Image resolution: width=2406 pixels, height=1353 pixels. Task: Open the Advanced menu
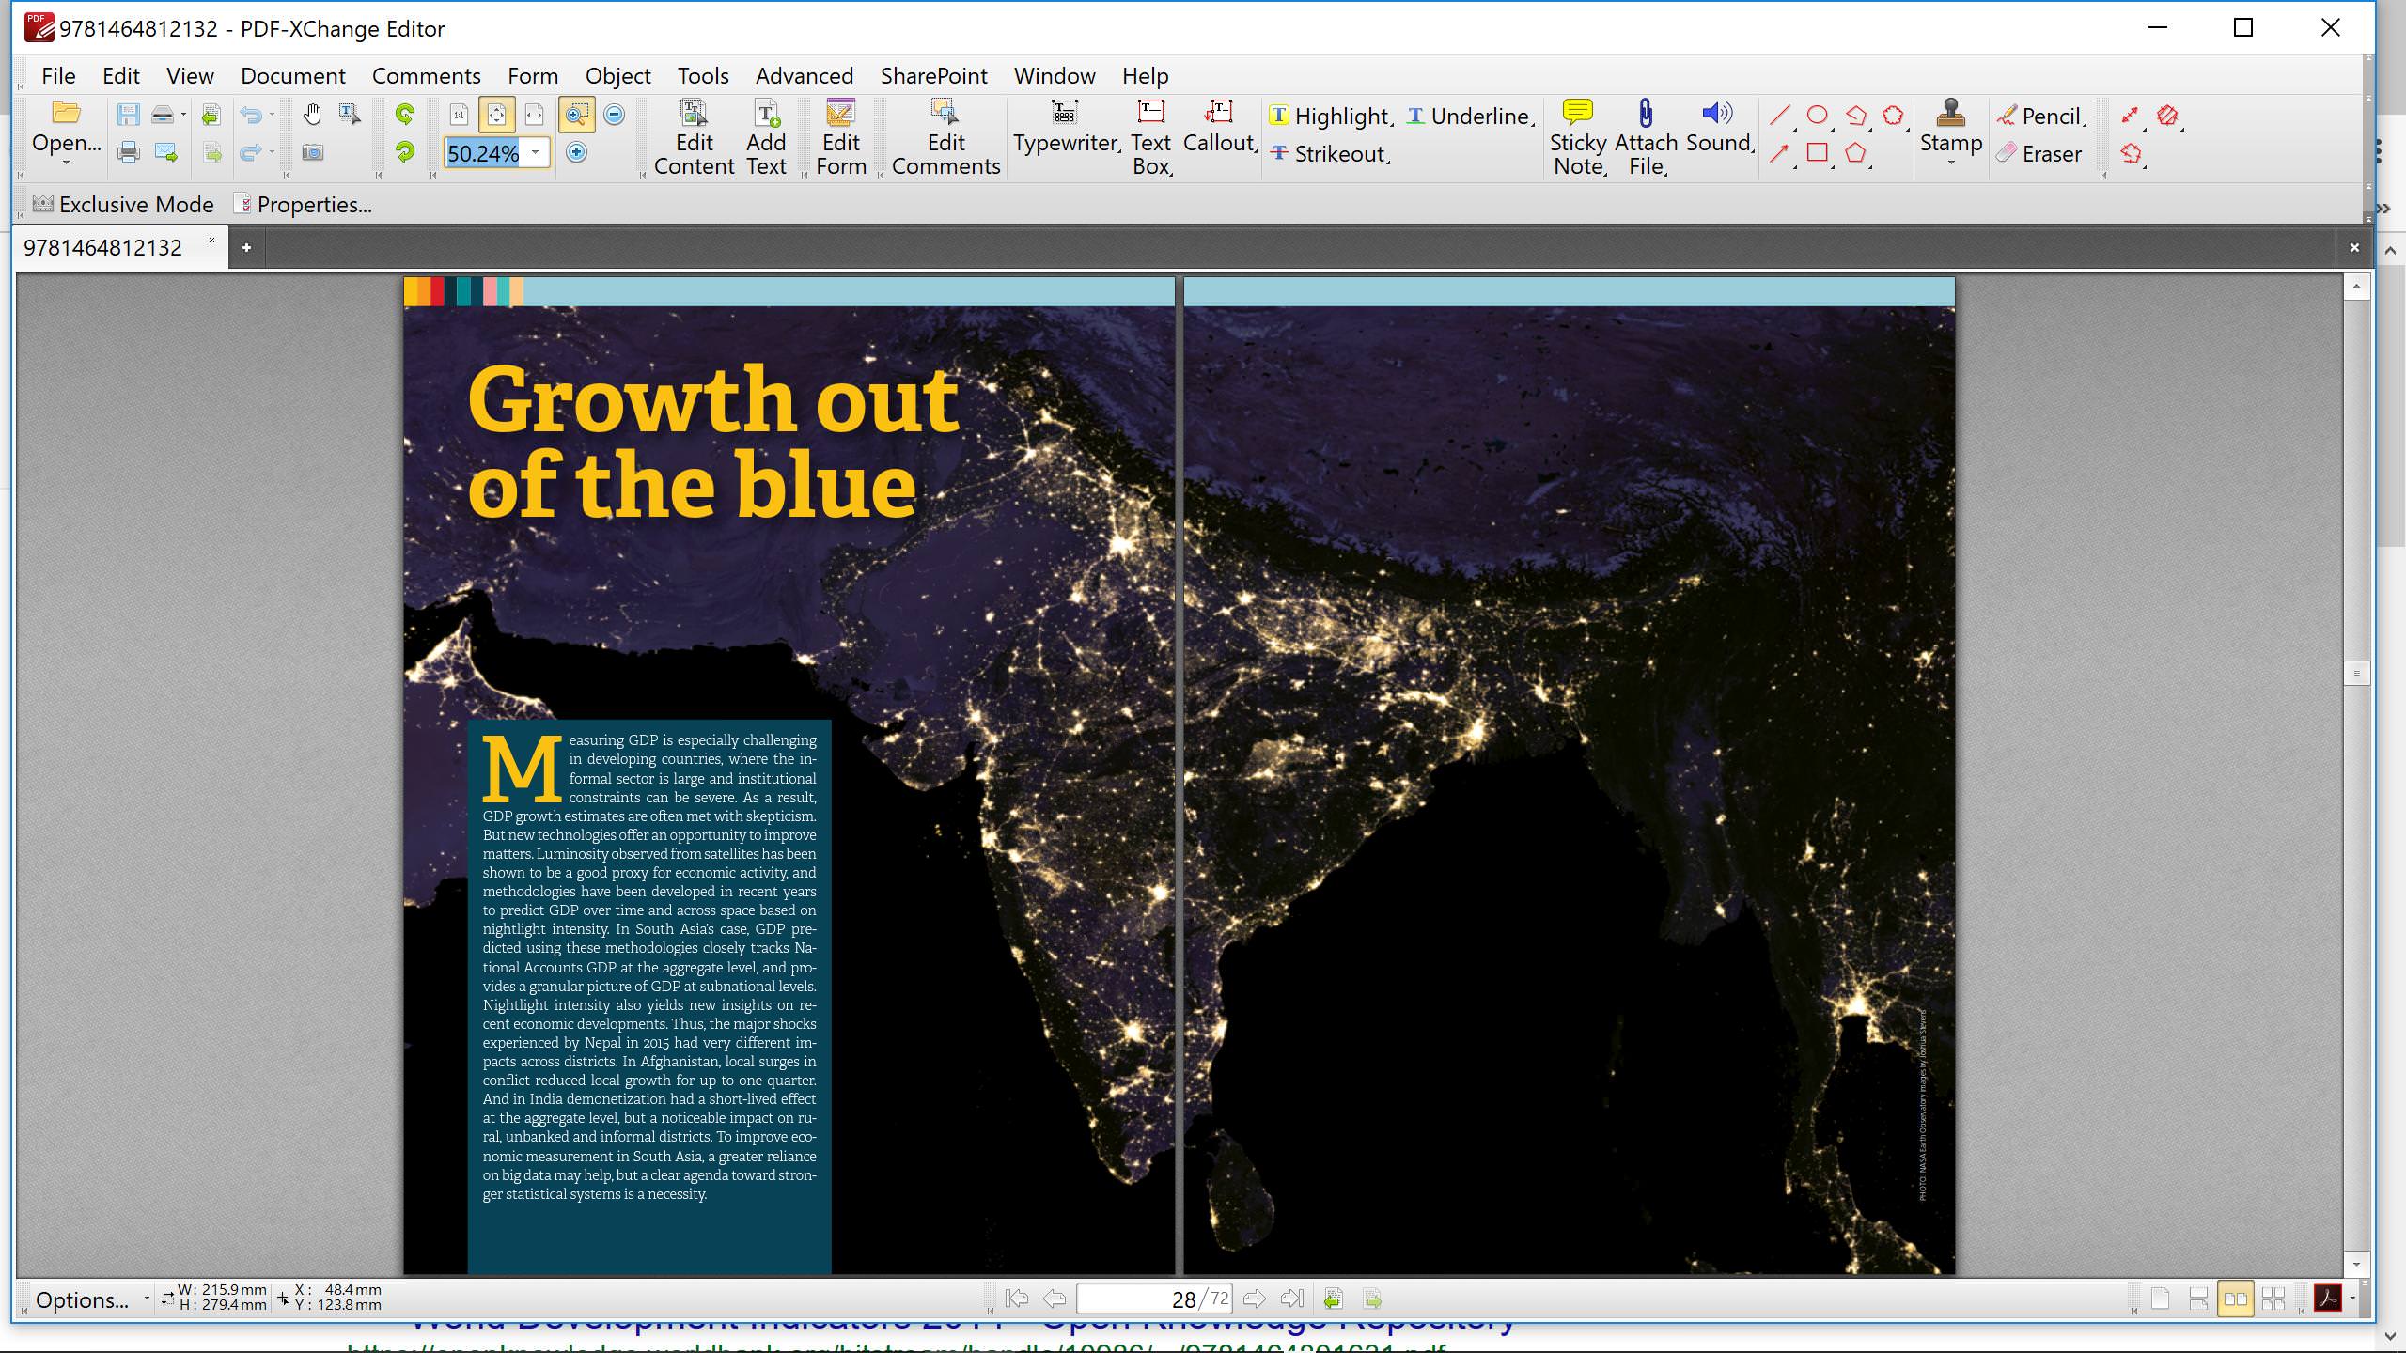click(x=805, y=75)
